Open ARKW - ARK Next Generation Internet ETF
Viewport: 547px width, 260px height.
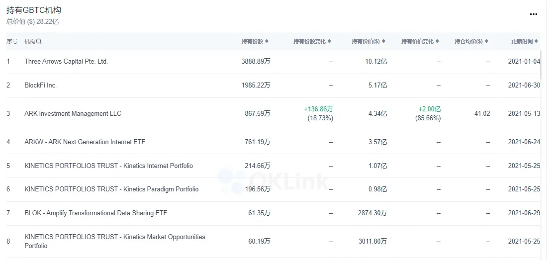coord(85,142)
